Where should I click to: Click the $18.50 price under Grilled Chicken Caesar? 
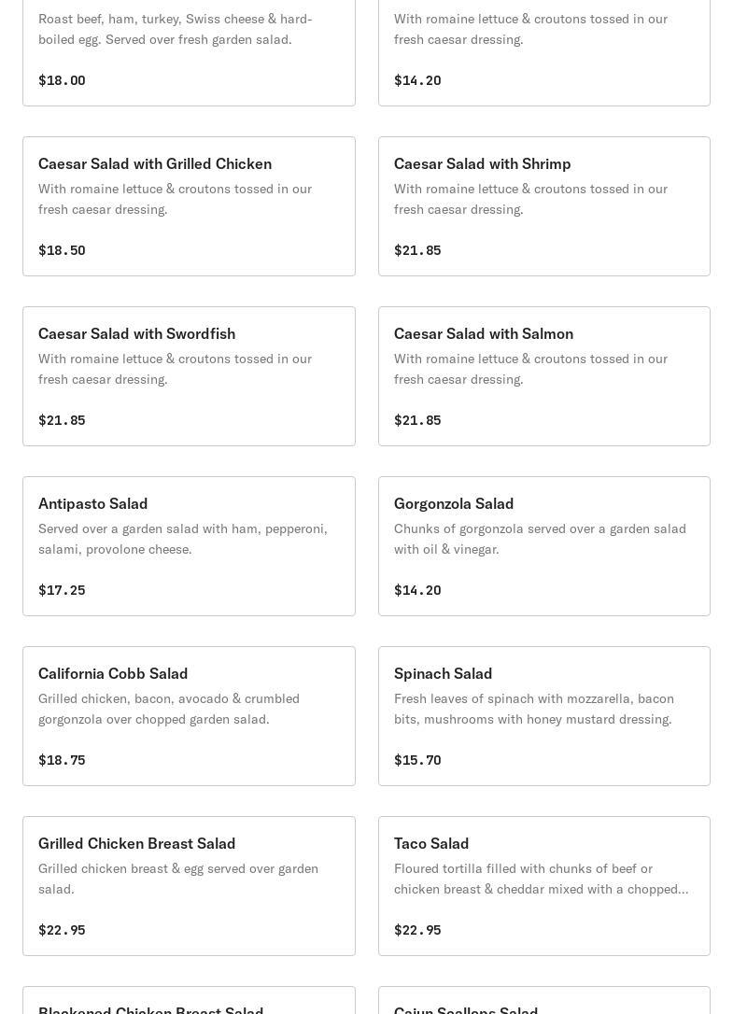(62, 250)
